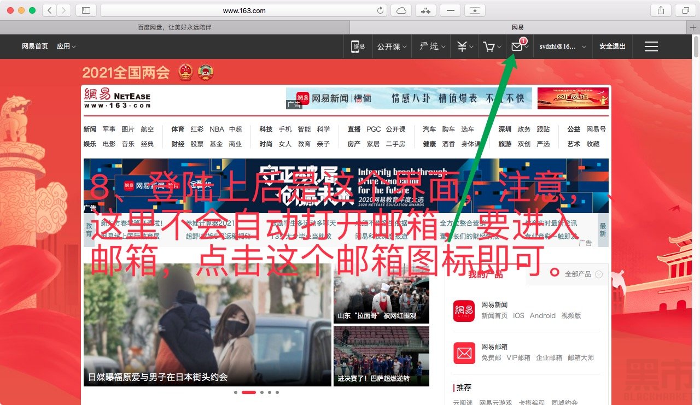The width and height of the screenshot is (700, 405).
Task: Open 邮箱大师 link
Action: tap(581, 357)
